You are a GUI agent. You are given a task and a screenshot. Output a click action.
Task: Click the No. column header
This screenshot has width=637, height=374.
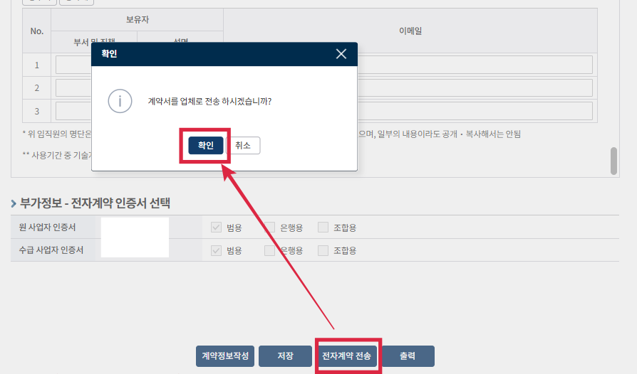pos(36,31)
